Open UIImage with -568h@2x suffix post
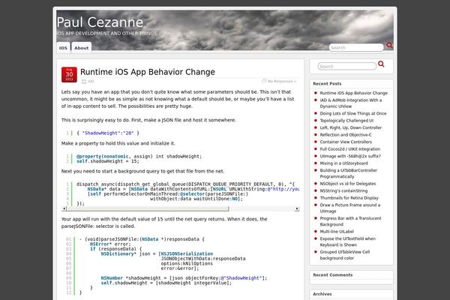This screenshot has height=300, width=450. (x=350, y=156)
